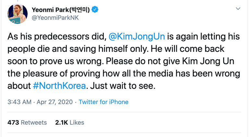The height and width of the screenshot is (137, 249).
Task: Open the Yeonmi Park display name
Action: point(50,9)
